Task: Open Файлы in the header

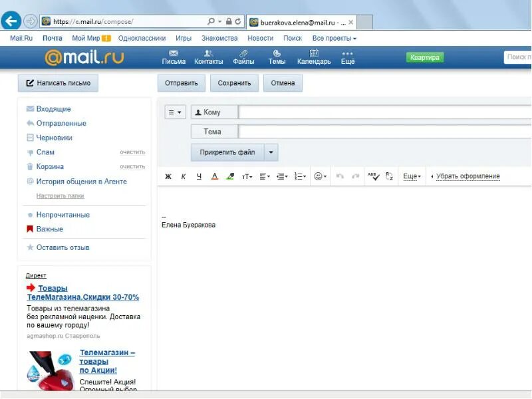Action: tap(243, 57)
